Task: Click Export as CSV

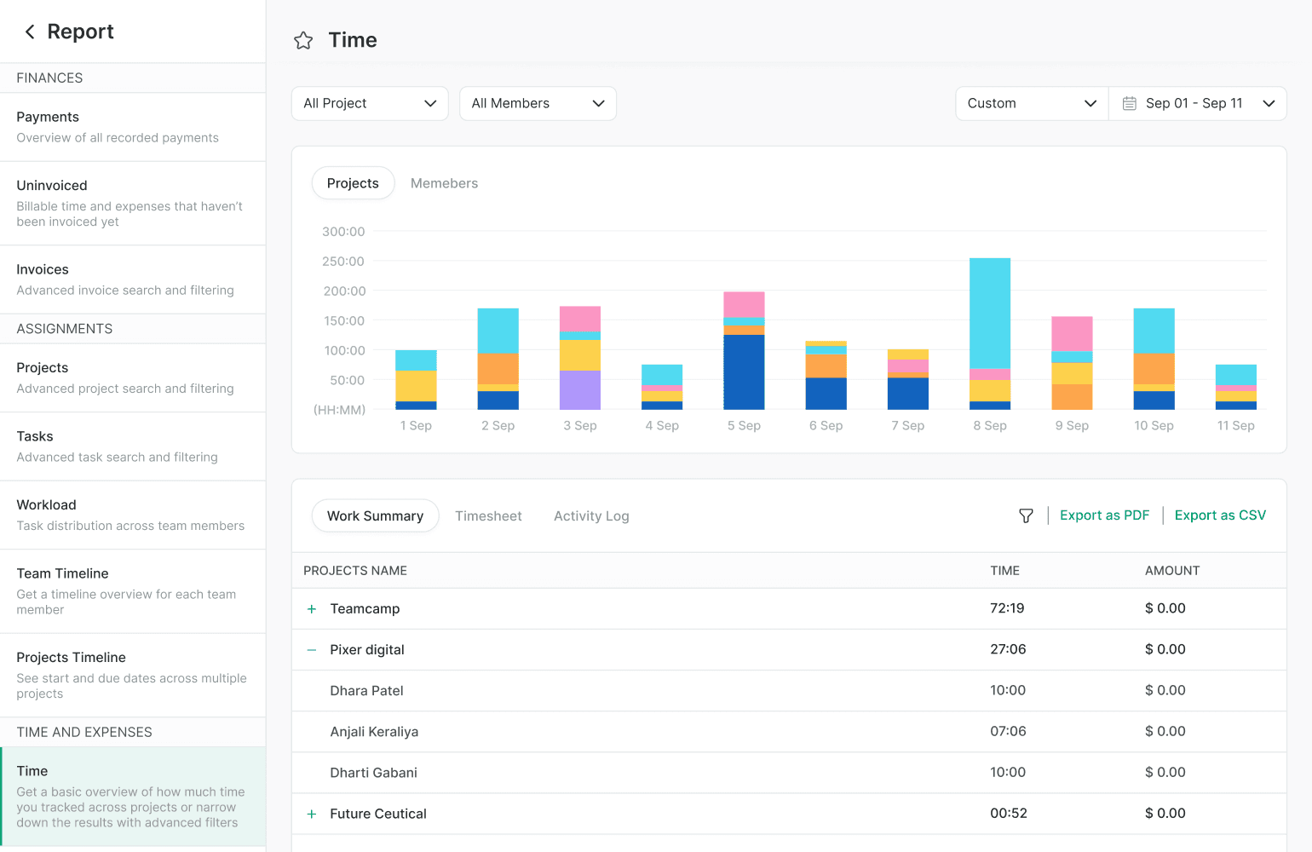Action: (1220, 515)
